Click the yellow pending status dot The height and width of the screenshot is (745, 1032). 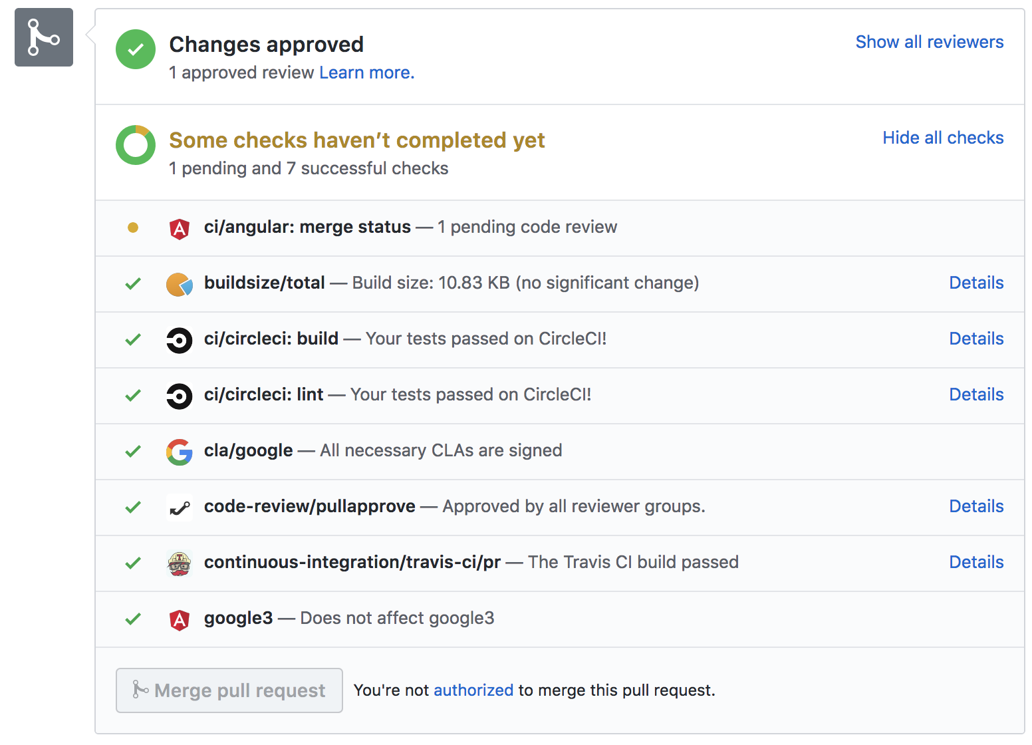133,227
